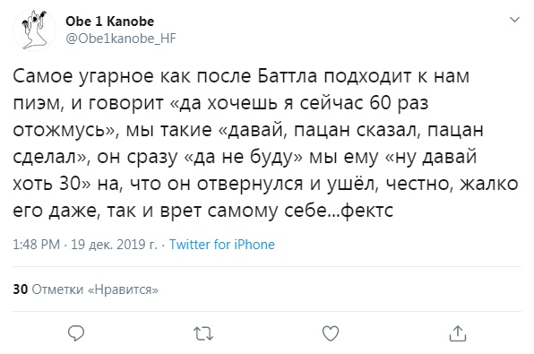534x354 pixels.
Task: Retweet this post using the arrows icon
Action: [203, 334]
